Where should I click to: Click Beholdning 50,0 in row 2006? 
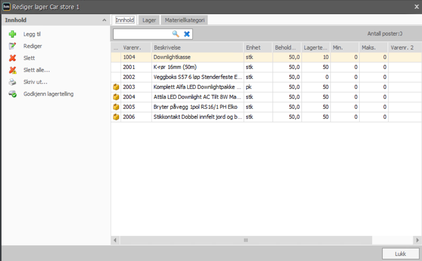click(287, 117)
